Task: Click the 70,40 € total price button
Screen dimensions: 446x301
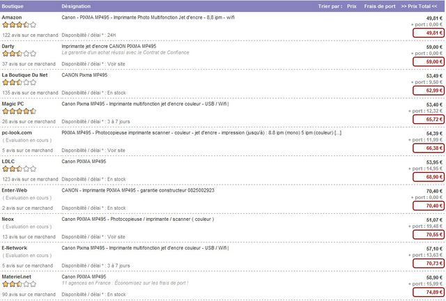Action: (429, 206)
